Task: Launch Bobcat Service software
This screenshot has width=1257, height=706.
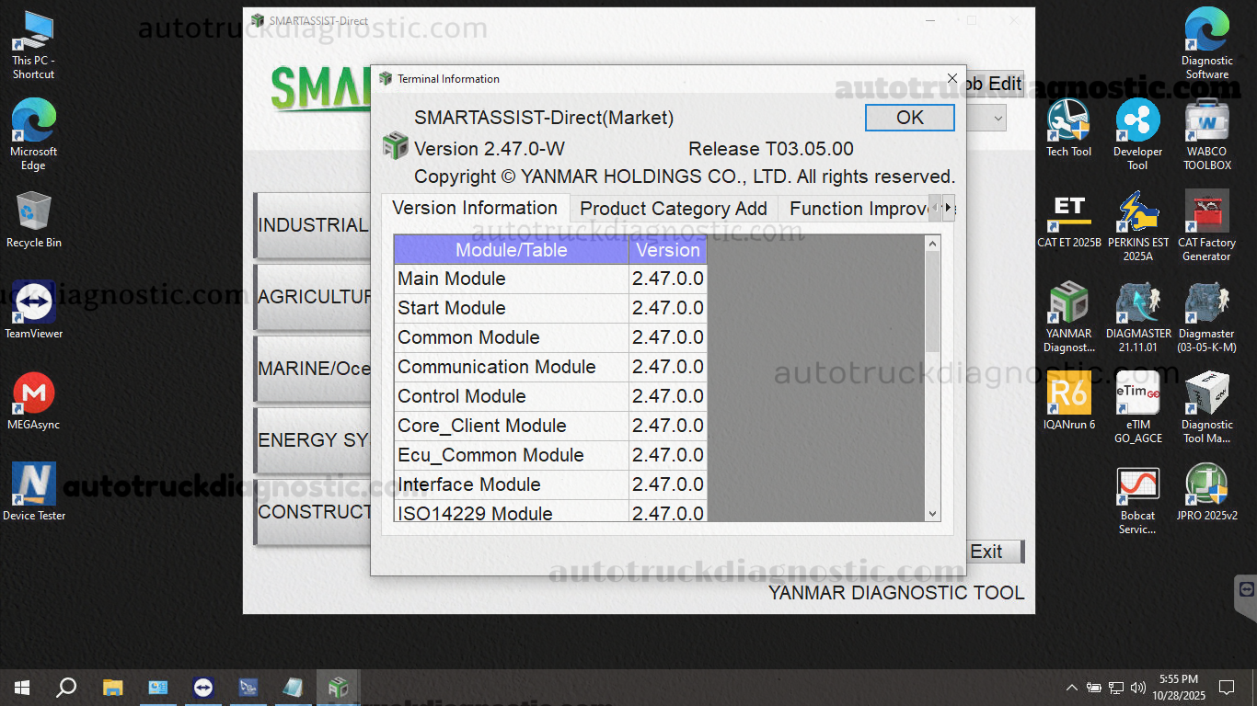Action: pyautogui.click(x=1137, y=483)
